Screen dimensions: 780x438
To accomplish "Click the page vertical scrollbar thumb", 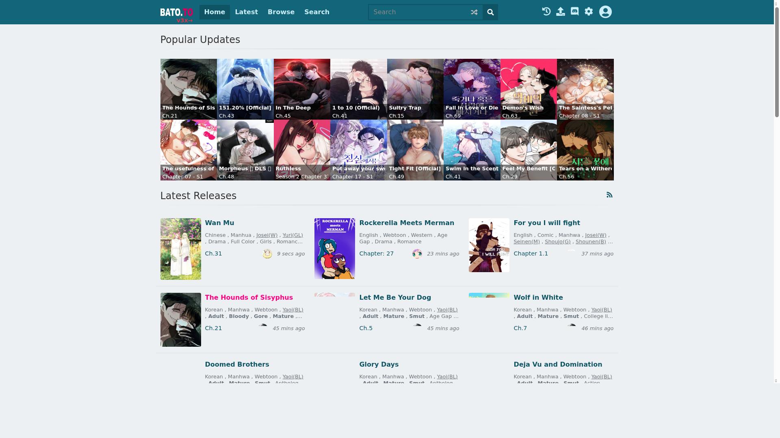I will (777, 61).
